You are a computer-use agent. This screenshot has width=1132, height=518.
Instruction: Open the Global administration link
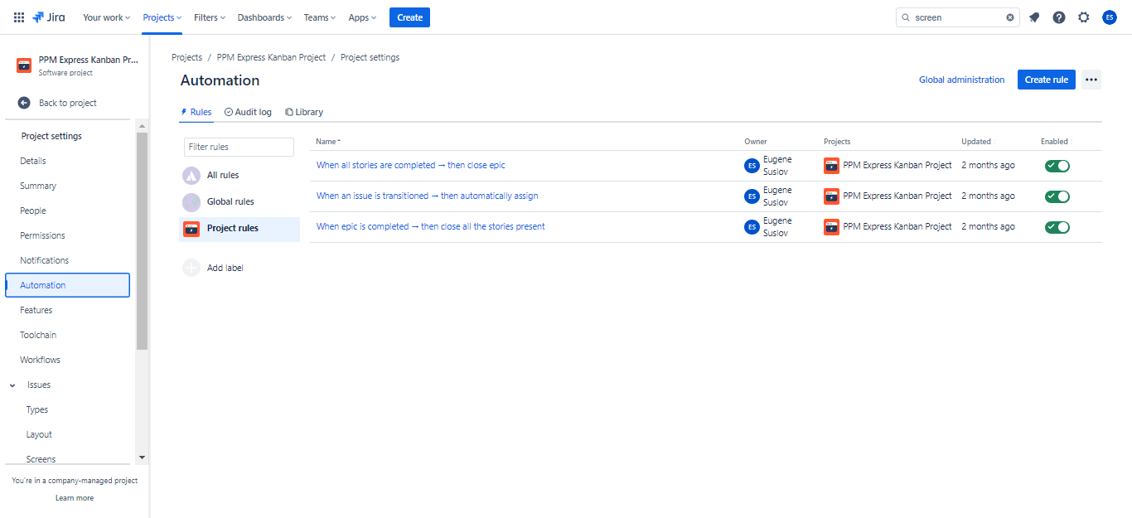[961, 80]
